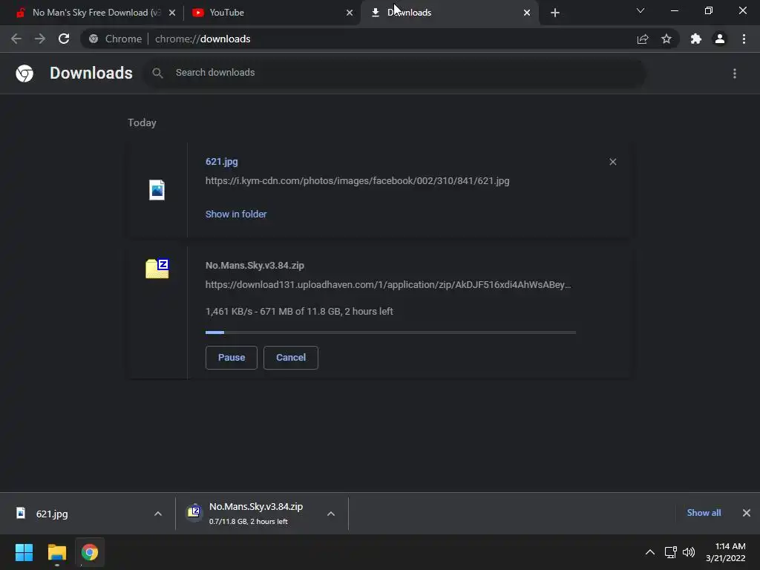
Task: Open the Extensions puzzle icon
Action: [696, 39]
